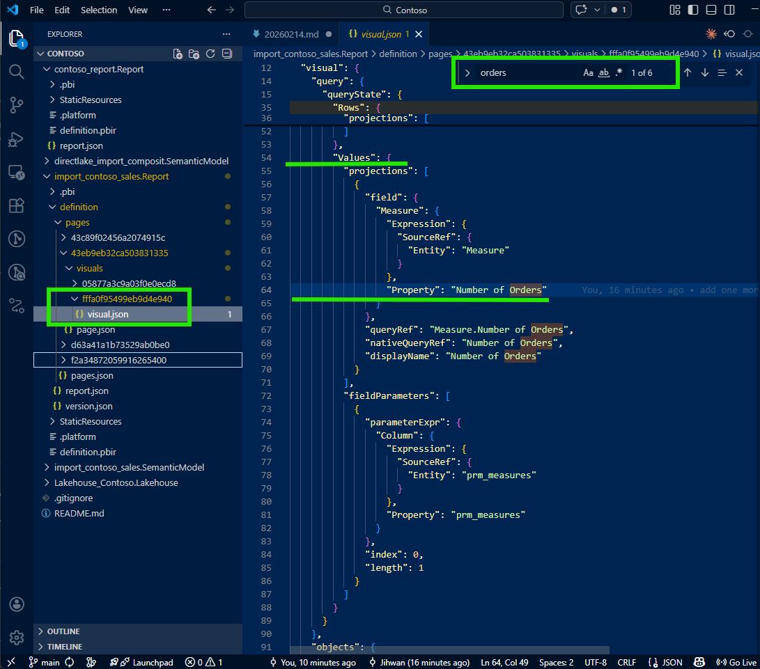Open the Run and Debug view
Image resolution: width=760 pixels, height=669 pixels.
(x=17, y=139)
